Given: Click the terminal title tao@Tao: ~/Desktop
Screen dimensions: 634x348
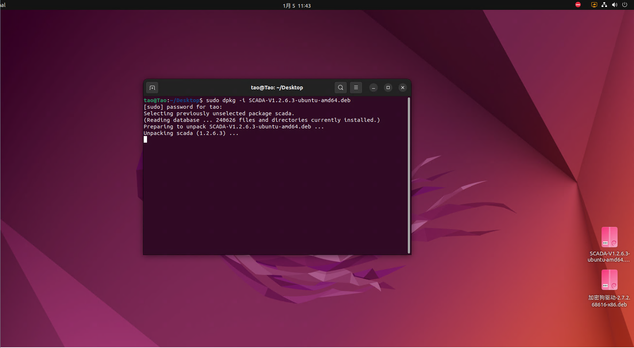Looking at the screenshot, I should pyautogui.click(x=277, y=88).
